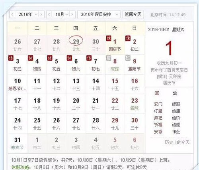Expand the 2016年假日安排 holiday dropdown
199x170 pixels.
click(99, 14)
